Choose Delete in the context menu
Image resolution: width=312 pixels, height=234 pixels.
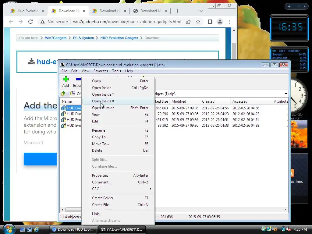pyautogui.click(x=118, y=151)
